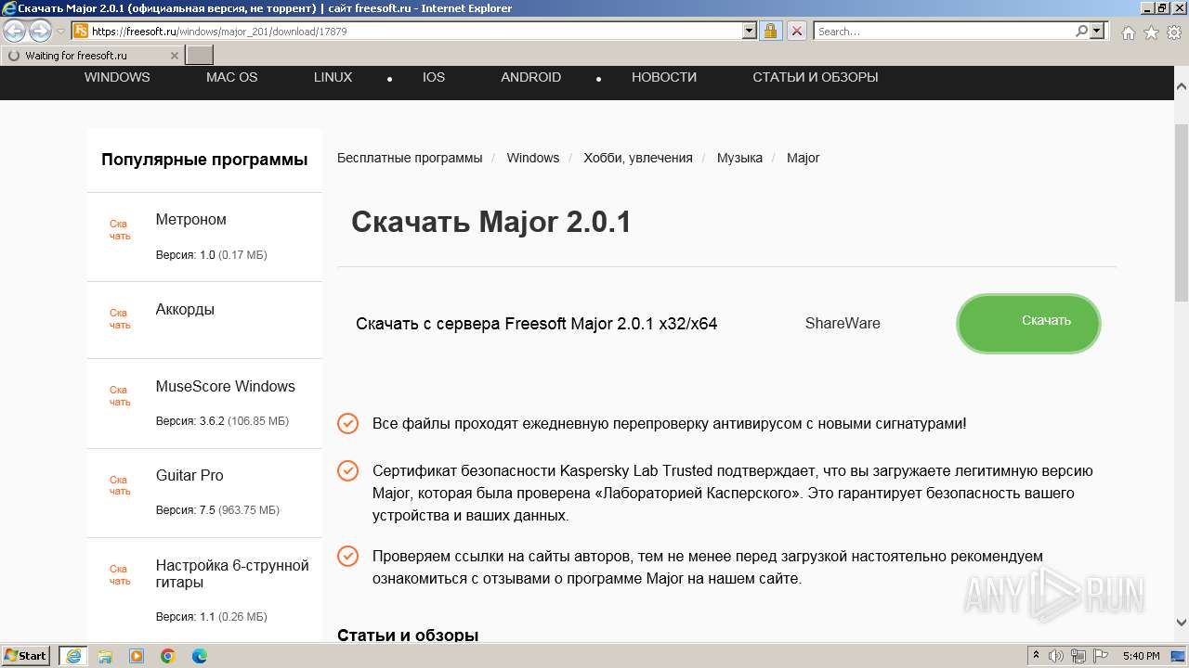Open the search provider dropdown arrow
Viewport: 1189px width, 668px height.
1098,31
